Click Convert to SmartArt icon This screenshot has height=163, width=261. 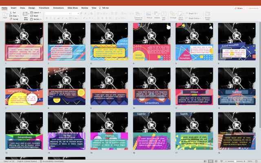click(138, 14)
